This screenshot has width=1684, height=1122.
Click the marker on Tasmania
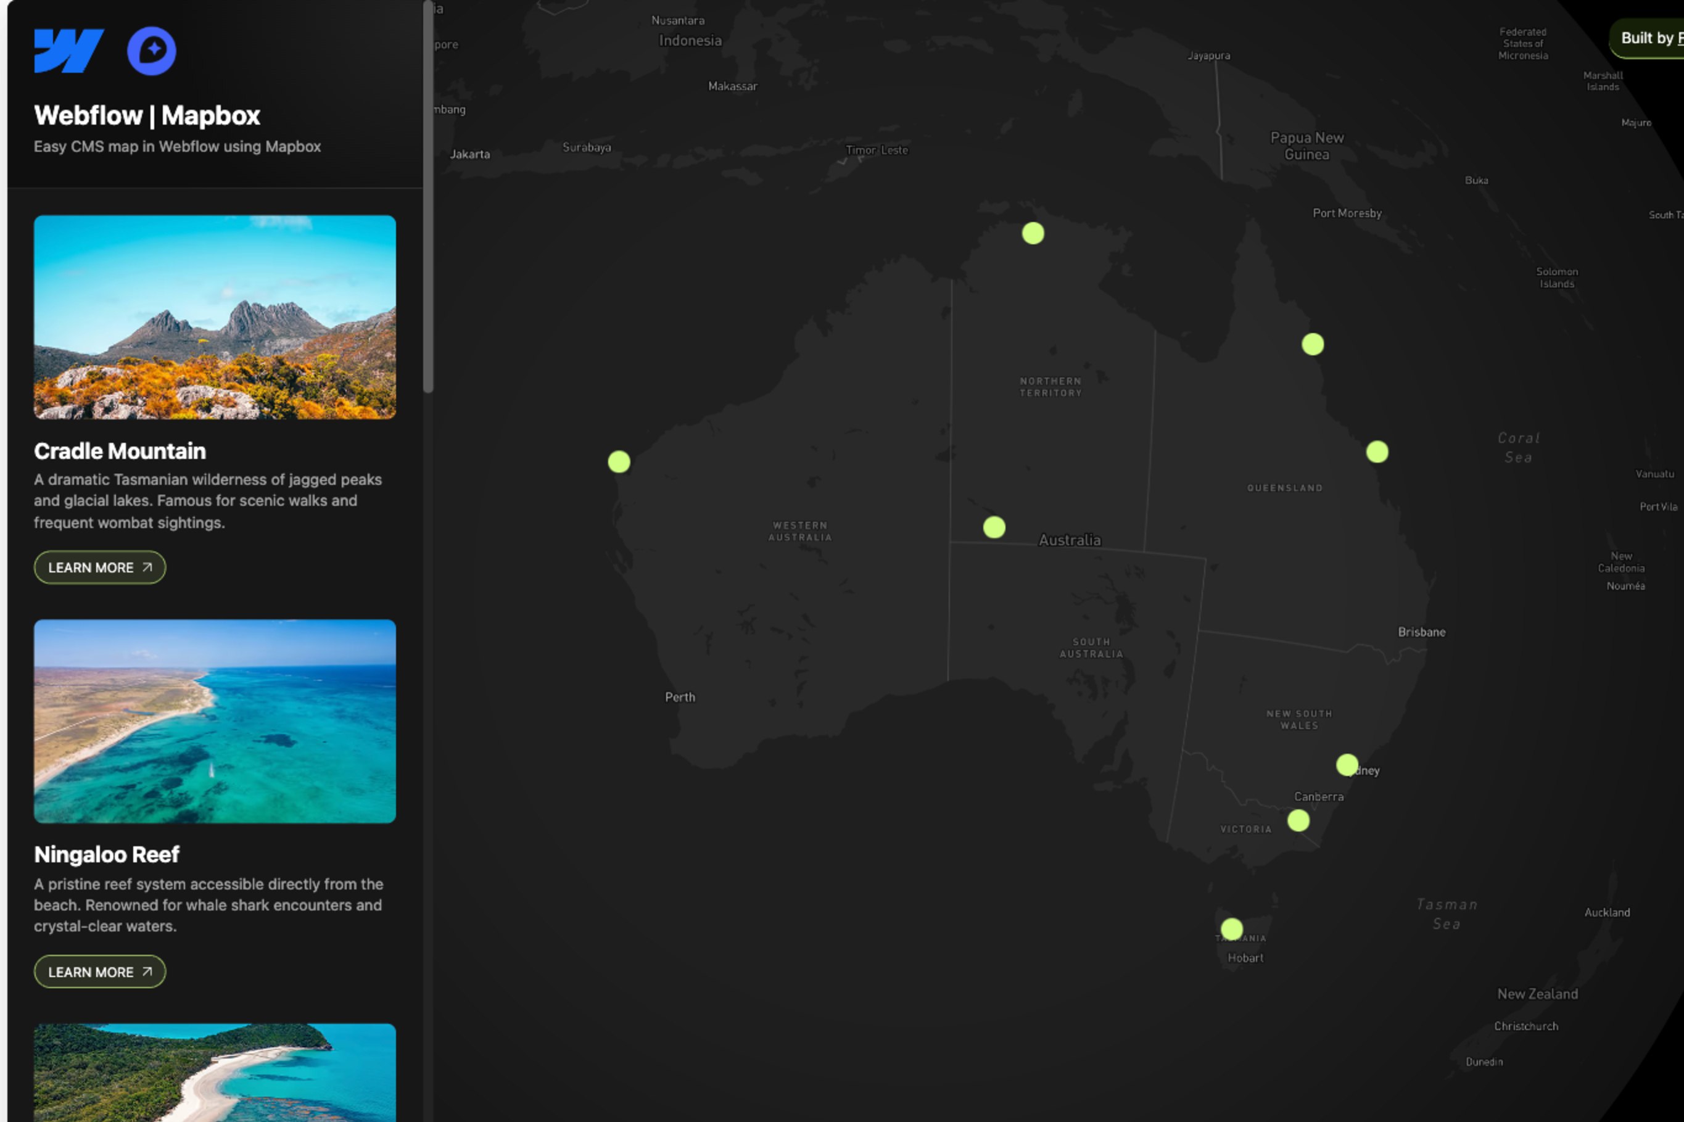tap(1232, 927)
